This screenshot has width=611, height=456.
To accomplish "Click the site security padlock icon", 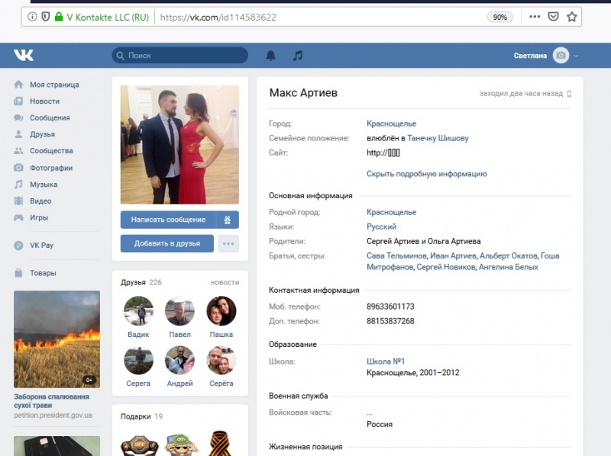I will (58, 16).
